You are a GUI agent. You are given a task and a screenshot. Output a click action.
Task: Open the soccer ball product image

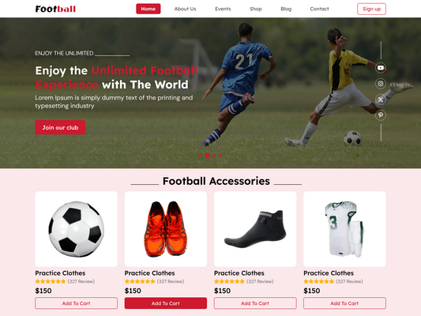(x=77, y=229)
